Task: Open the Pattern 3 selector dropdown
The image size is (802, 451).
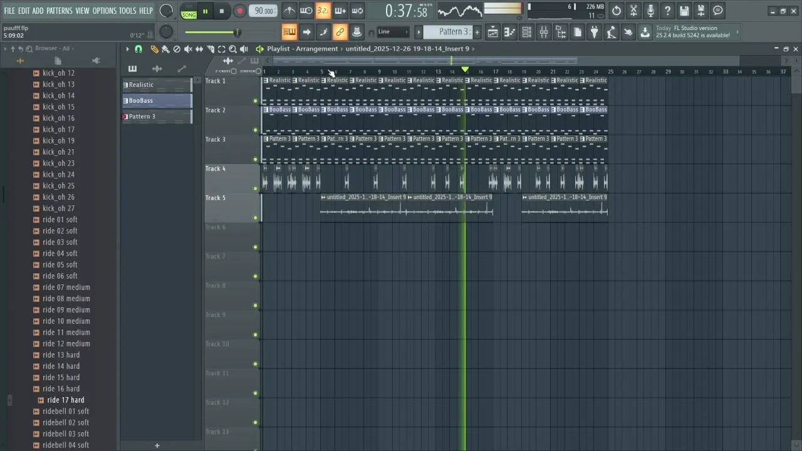Action: tap(447, 32)
